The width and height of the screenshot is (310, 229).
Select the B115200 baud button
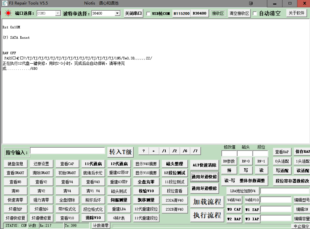tap(182, 14)
